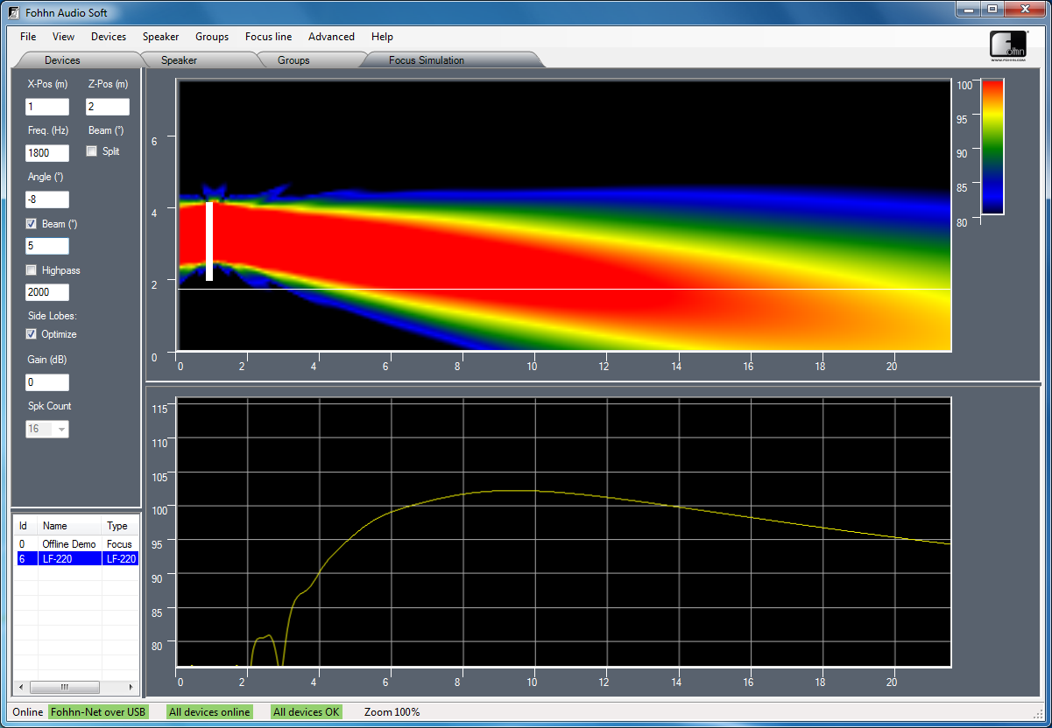Select the LF-220 device row
This screenshot has height=728, width=1052.
pos(77,558)
